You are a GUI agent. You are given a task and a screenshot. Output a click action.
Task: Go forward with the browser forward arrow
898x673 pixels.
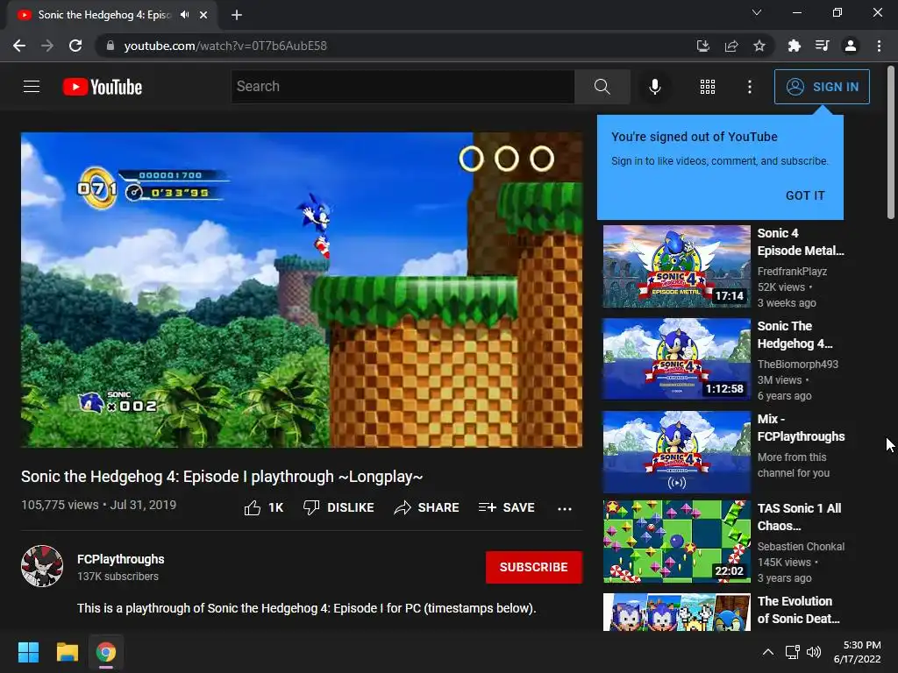coord(47,46)
